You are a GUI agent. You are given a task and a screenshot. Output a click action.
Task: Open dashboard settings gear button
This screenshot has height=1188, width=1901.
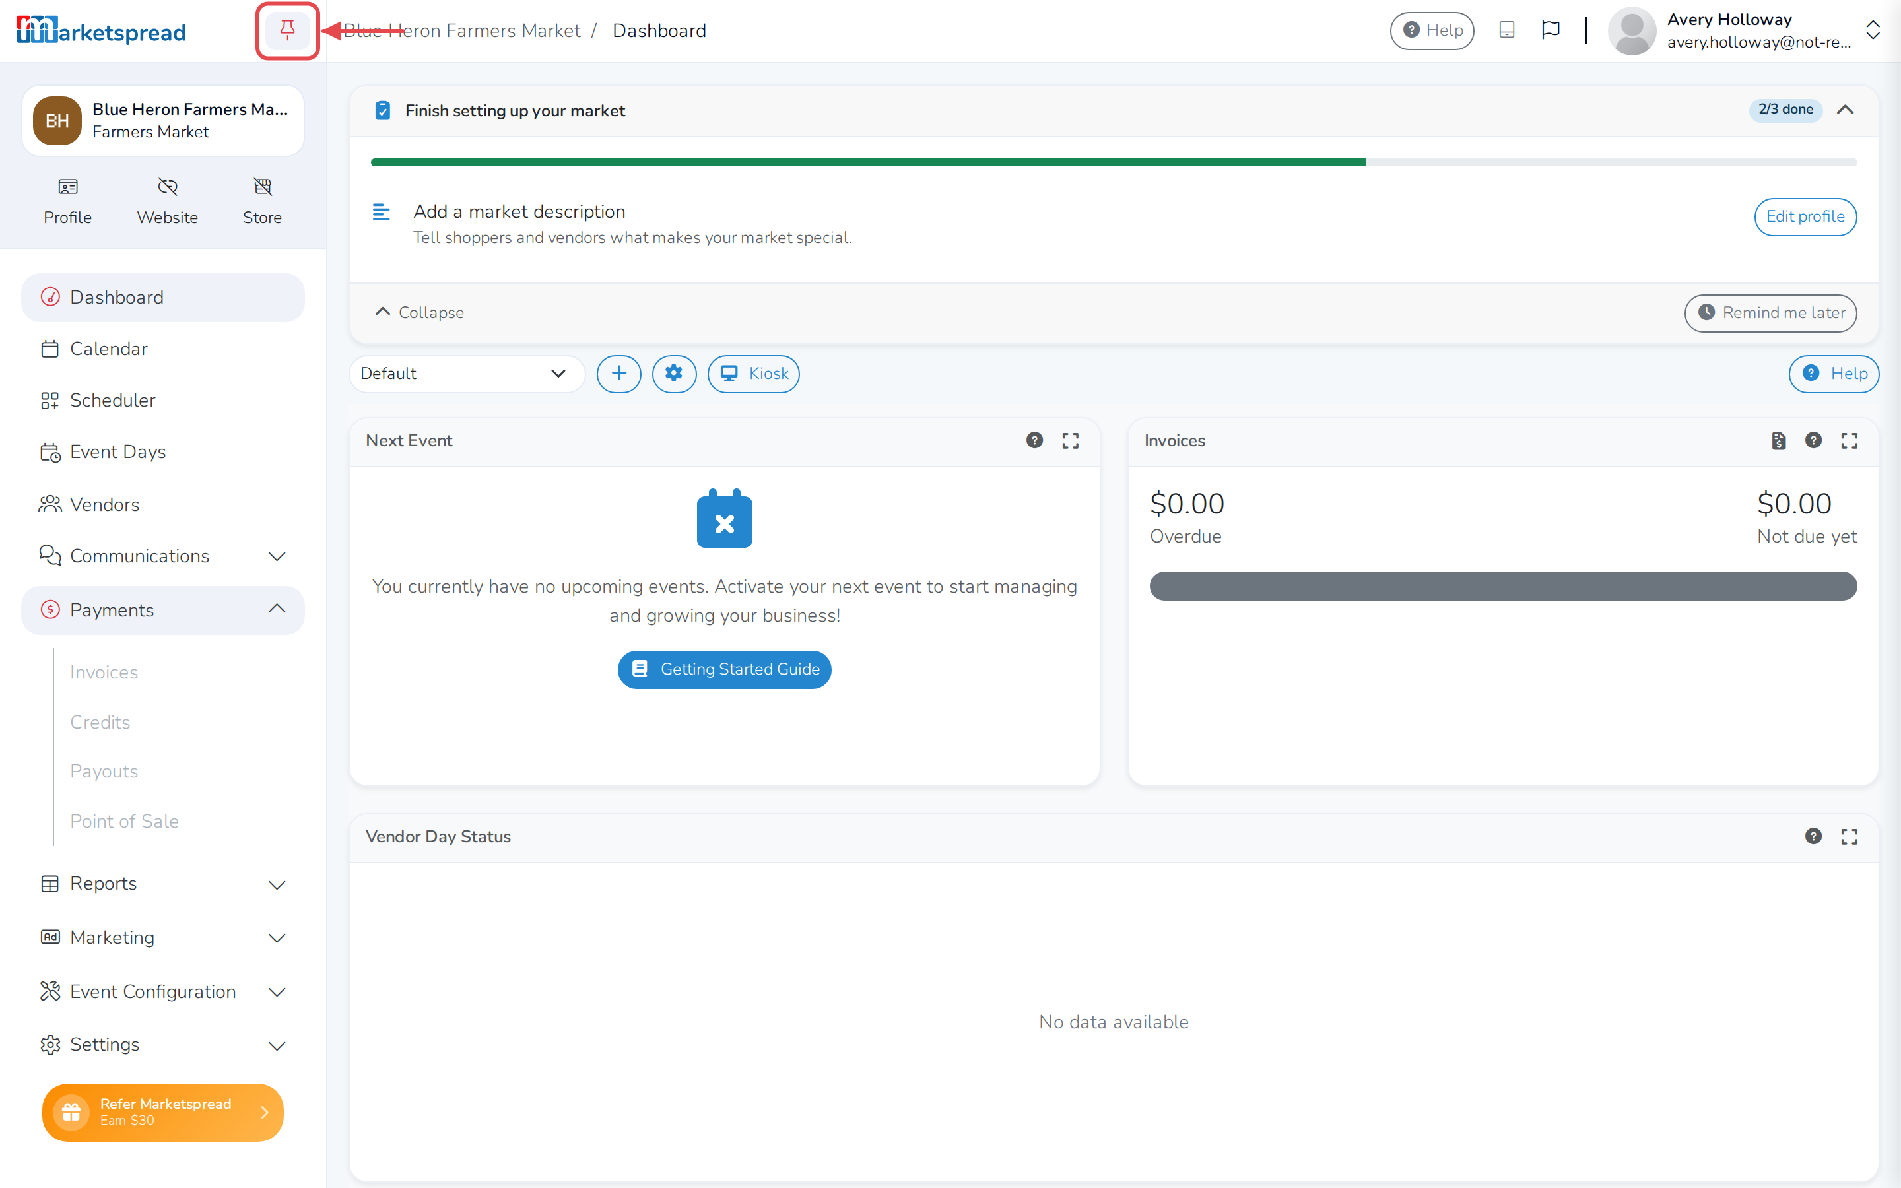coord(674,374)
